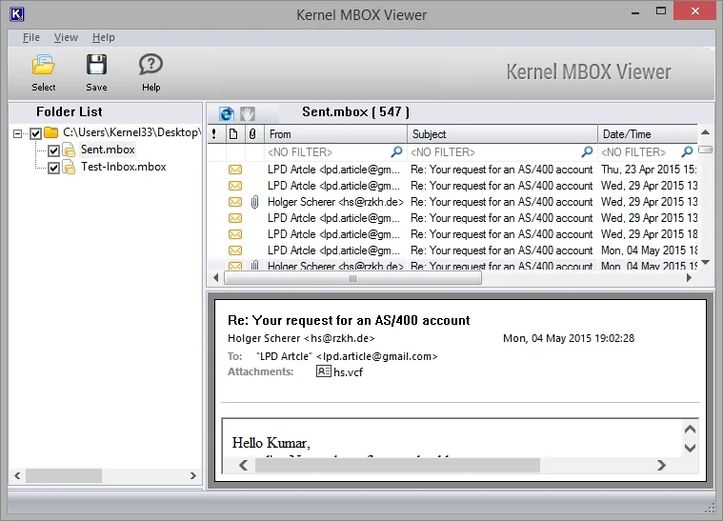
Task: Click the yellow Desktop folder icon in tree
Action: (50, 132)
